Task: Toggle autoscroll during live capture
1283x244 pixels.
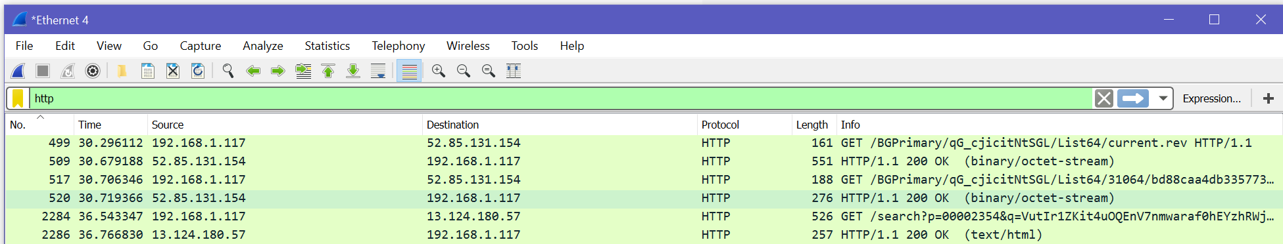Action: (x=378, y=71)
